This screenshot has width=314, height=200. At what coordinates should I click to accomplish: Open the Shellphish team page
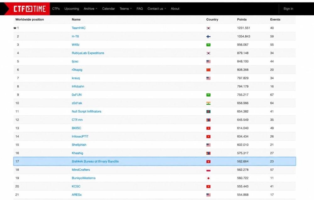click(x=79, y=145)
